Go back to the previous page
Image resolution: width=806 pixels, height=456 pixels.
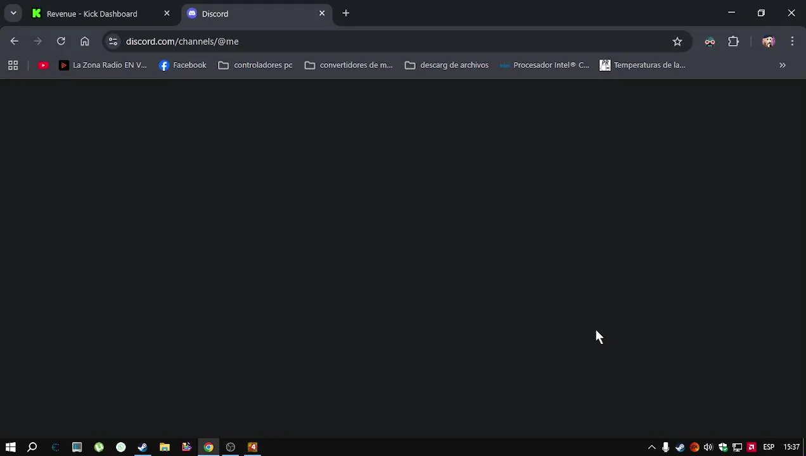tap(15, 41)
